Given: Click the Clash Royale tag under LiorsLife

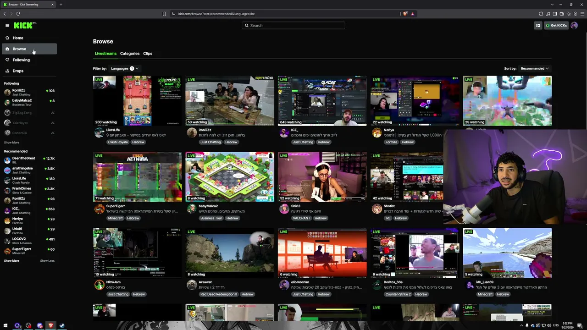Looking at the screenshot, I should coord(118,142).
